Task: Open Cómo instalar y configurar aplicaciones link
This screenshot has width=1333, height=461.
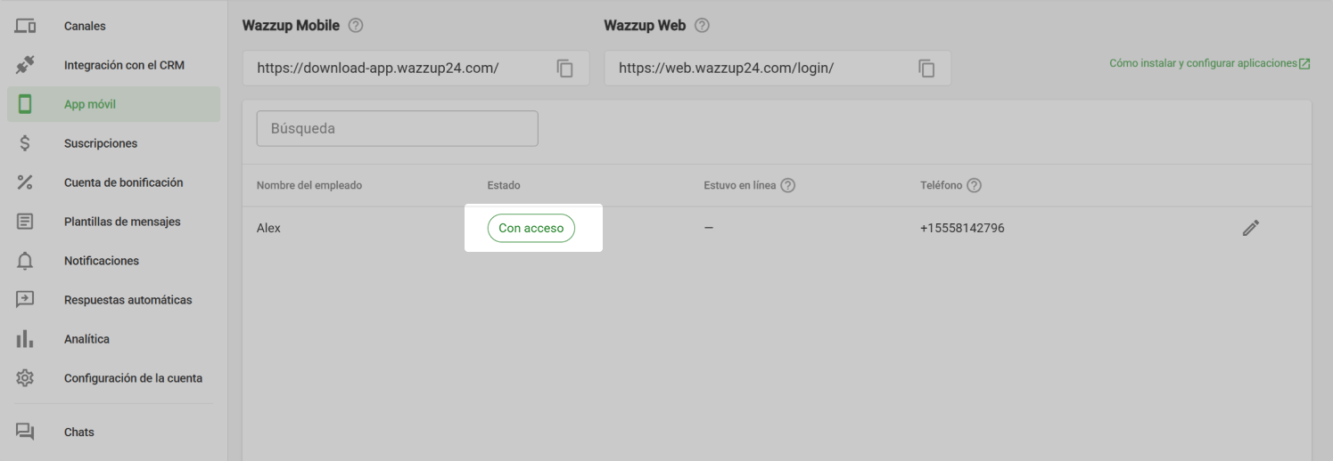Action: (1209, 64)
